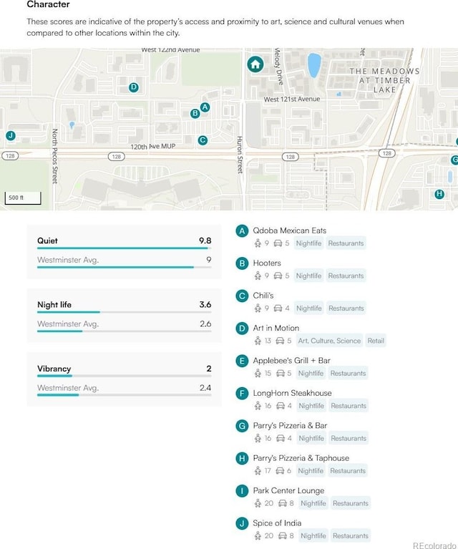458x549 pixels.
Task: Select map marker A near Hooters
Action: pos(205,107)
